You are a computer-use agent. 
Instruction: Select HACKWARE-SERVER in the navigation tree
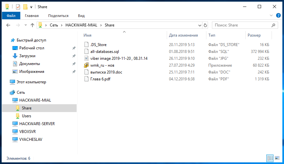click(x=37, y=124)
